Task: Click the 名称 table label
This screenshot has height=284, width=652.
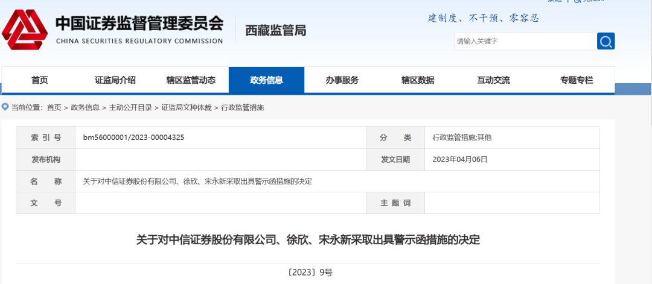Action: point(46,181)
